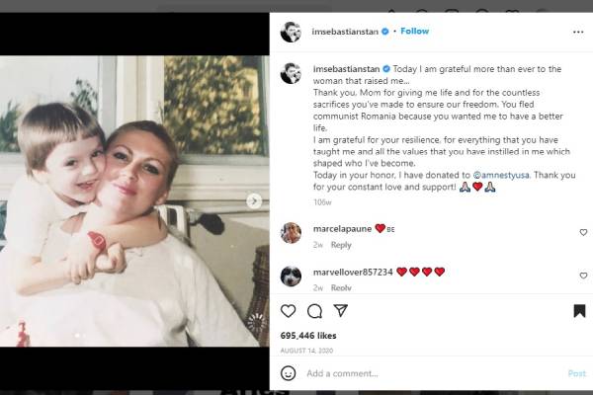Reply to marcelapaune's comment
Image resolution: width=593 pixels, height=395 pixels.
(x=341, y=245)
